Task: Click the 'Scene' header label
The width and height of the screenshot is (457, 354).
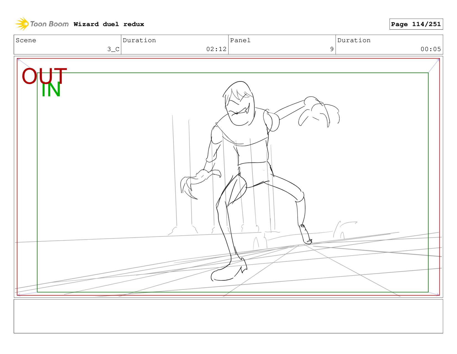Action: tap(26, 40)
